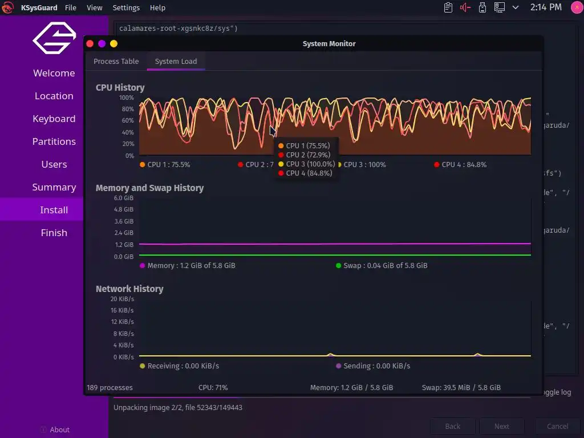
Task: Open About in the installer window
Action: (x=55, y=430)
